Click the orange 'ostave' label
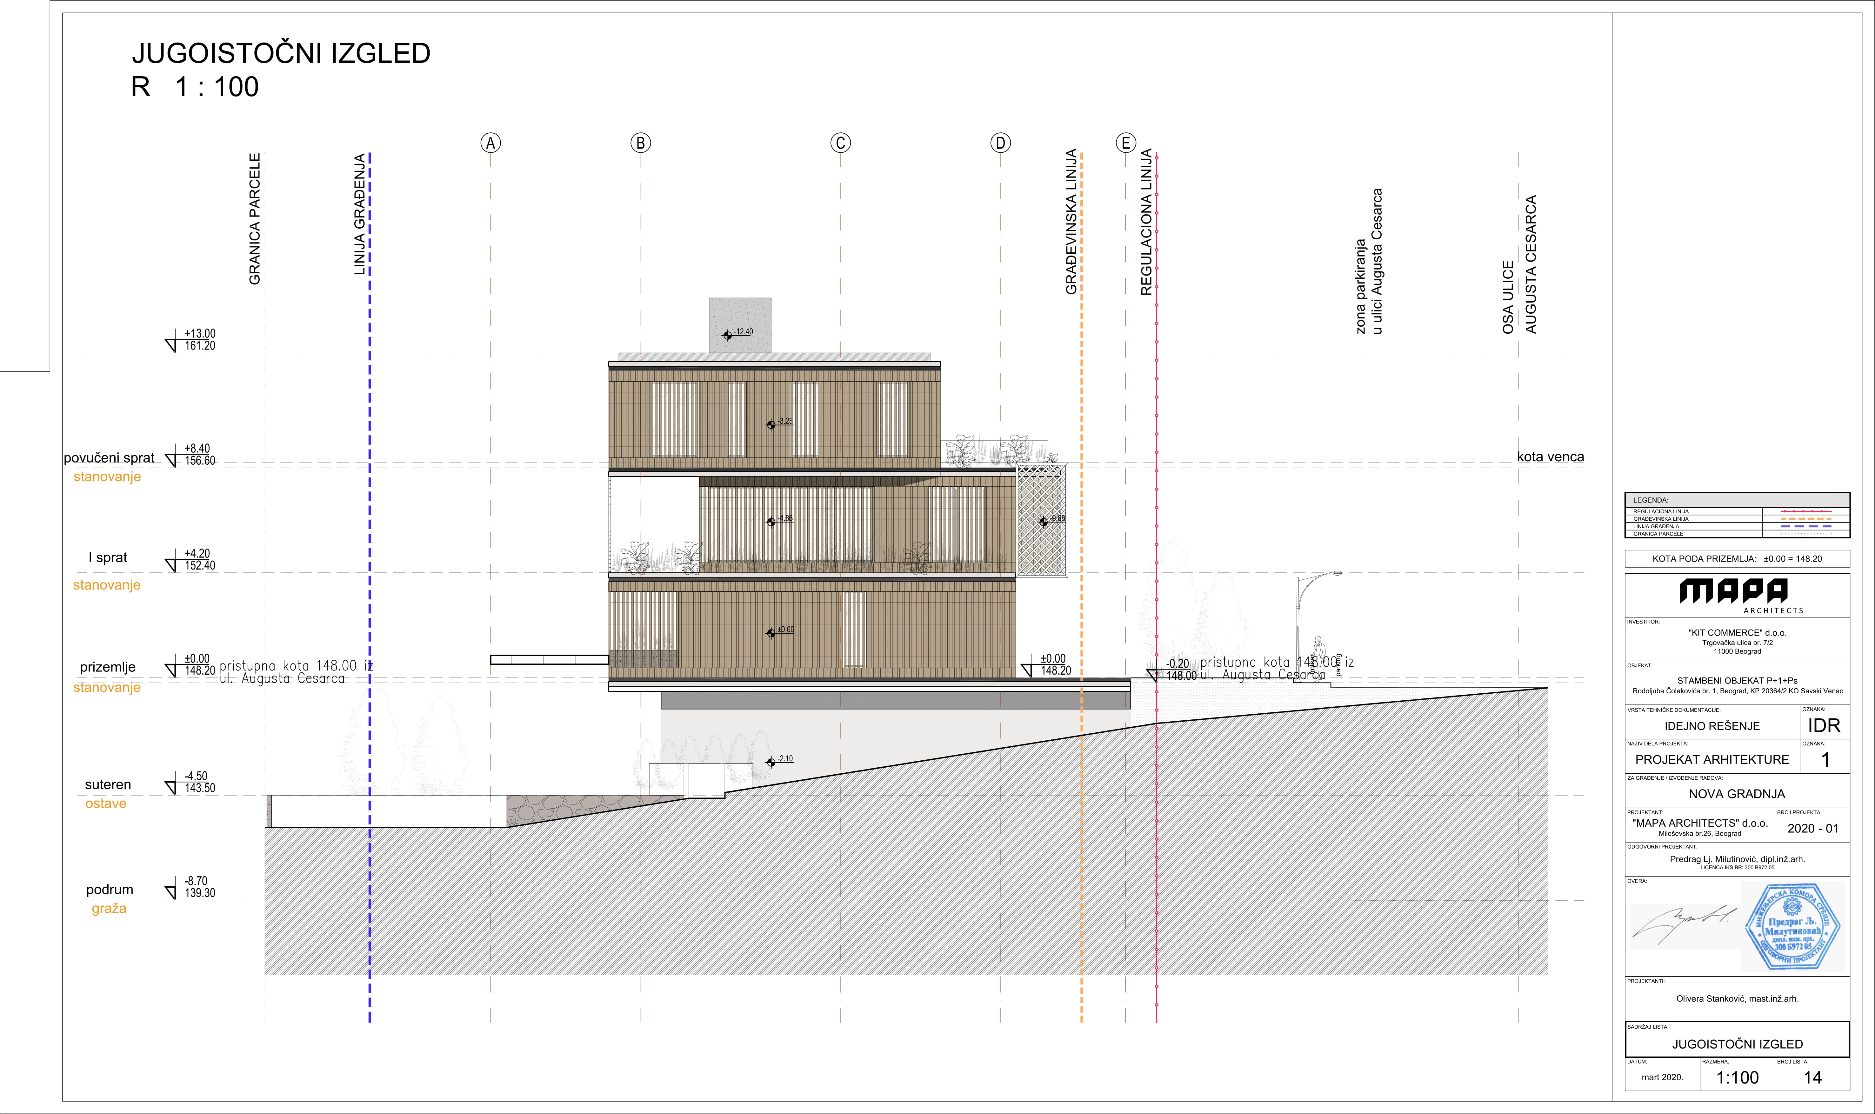Image resolution: width=1875 pixels, height=1114 pixels. pyautogui.click(x=106, y=803)
